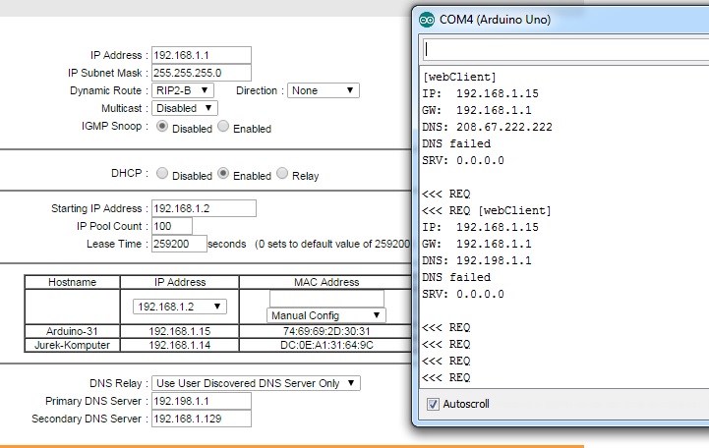The image size is (709, 448).
Task: Click the Secondary DNS Server field
Action: 202,419
